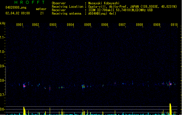Image resolution: width=182 pixels, height=115 pixels.
Task: Click the bright meteor echo near 0901
Action: click(24, 86)
